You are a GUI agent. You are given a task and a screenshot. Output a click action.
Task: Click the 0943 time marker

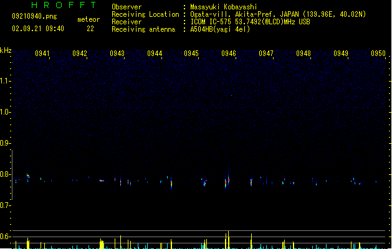tap(117, 54)
